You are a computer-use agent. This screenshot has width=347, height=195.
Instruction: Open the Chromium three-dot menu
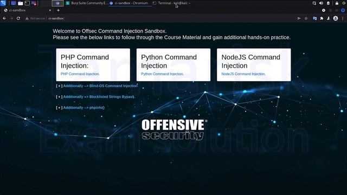coord(343,18)
